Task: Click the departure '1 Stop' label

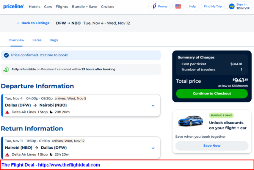Action: click(x=43, y=112)
